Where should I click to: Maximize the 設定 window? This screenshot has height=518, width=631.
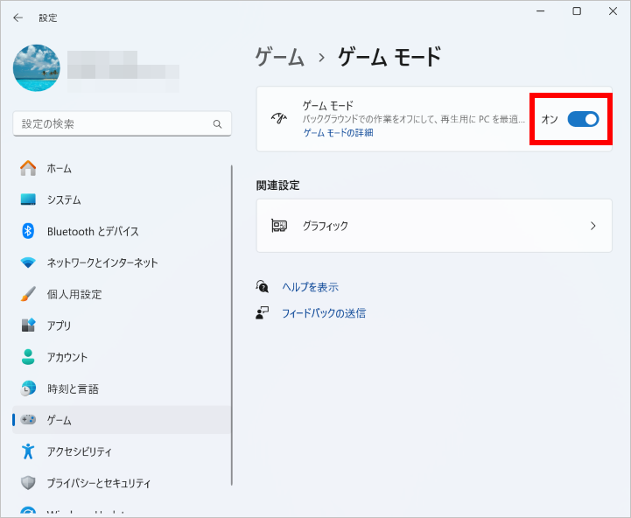[577, 11]
